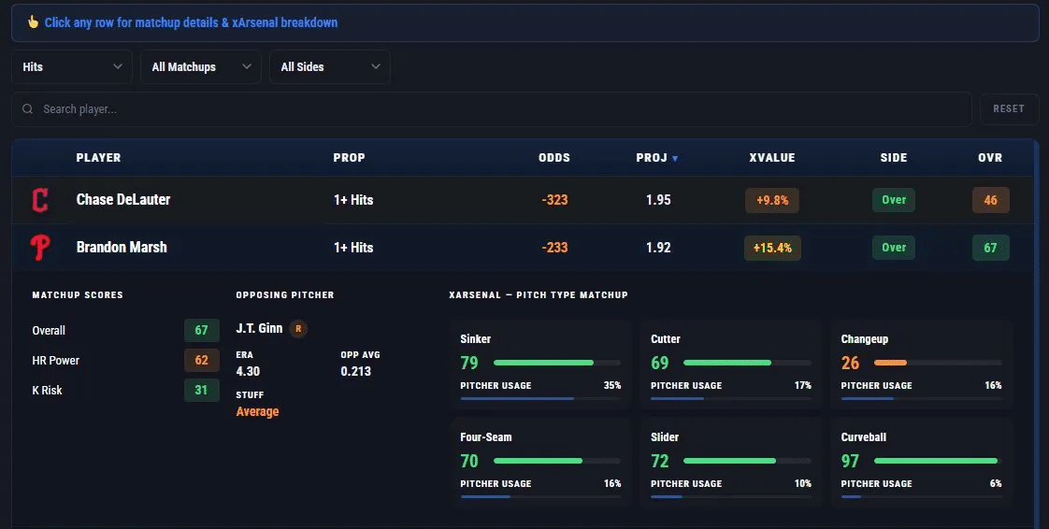Click the Curveball score 97
This screenshot has height=529, width=1049.
pos(850,461)
